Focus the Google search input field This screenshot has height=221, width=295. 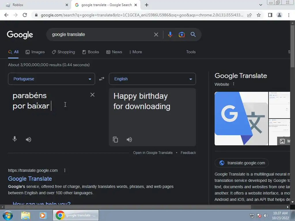[102, 35]
